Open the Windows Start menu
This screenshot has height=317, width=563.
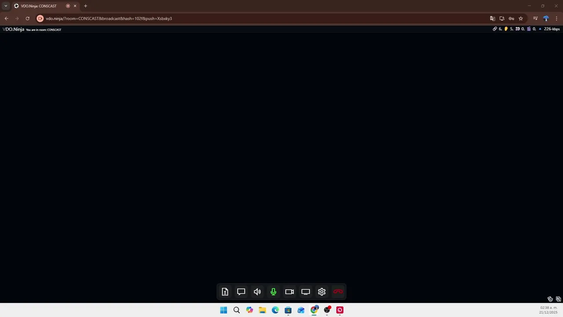pos(223,310)
